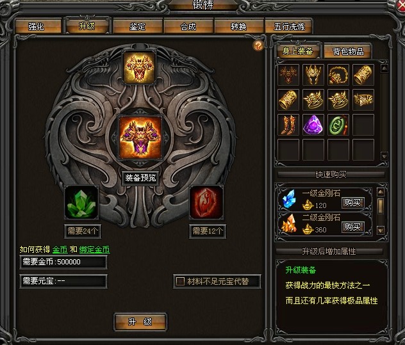Open the 五行洗炼 tab

289,26
